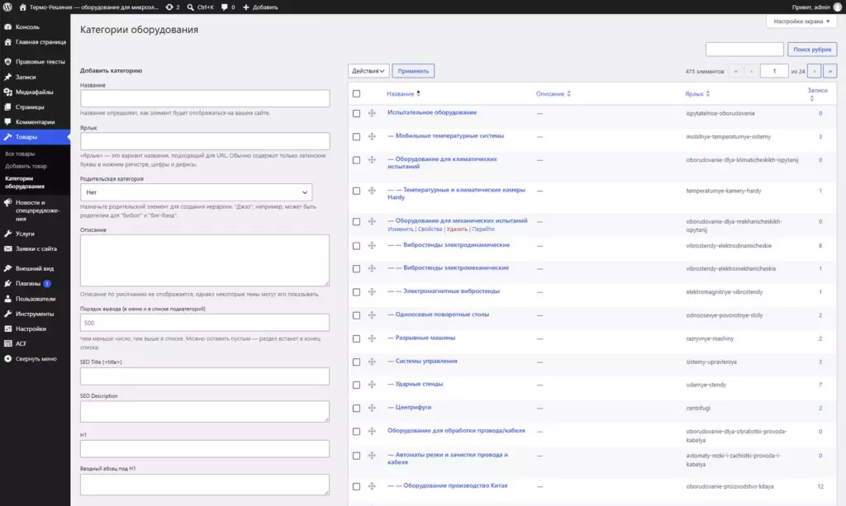Check the Системы управления row checkbox

pos(356,362)
